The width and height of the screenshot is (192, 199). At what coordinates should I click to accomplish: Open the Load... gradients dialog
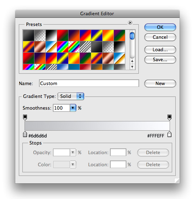click(160, 49)
